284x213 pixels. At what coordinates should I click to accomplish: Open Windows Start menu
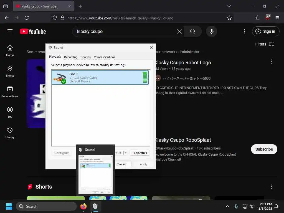(9, 206)
